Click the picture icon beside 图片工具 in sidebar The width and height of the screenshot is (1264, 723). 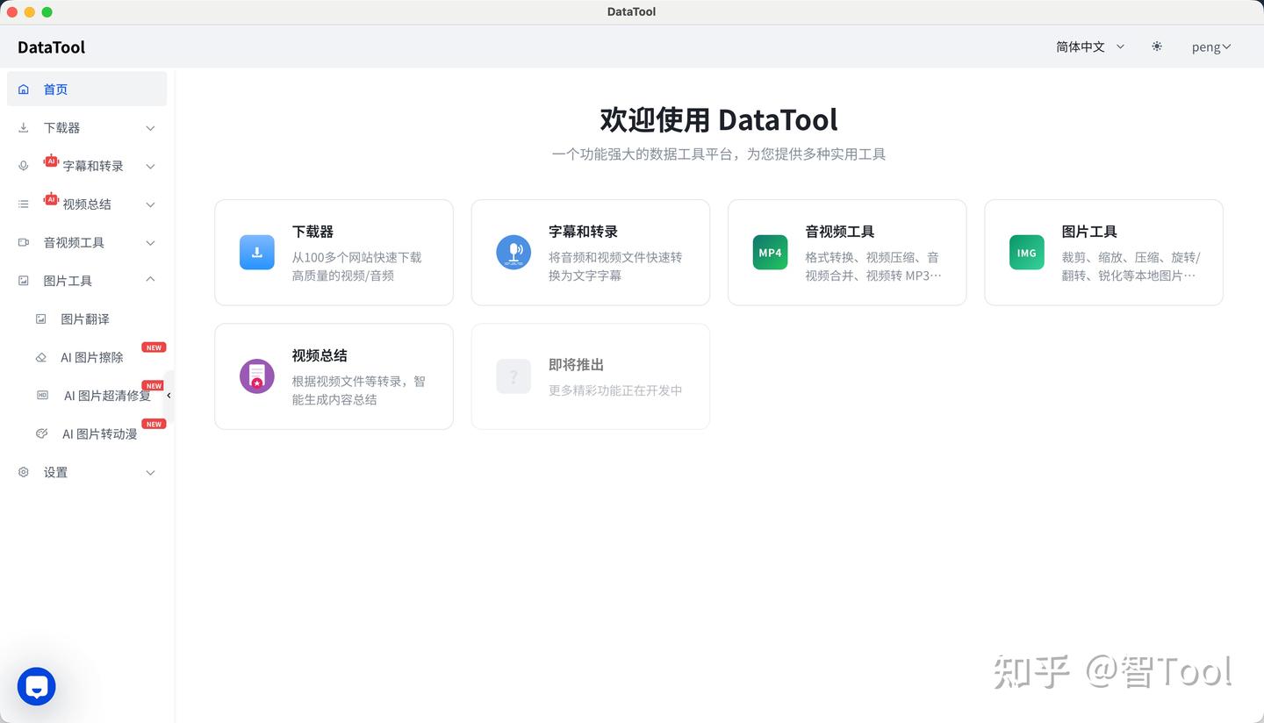24,281
